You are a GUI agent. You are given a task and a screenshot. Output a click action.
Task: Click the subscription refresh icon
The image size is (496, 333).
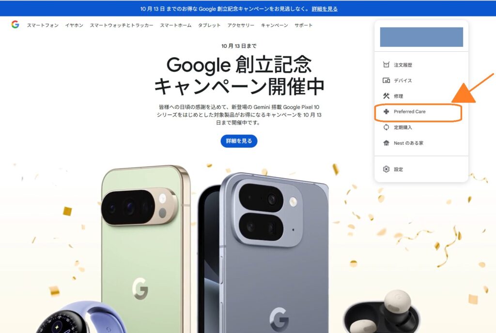386,127
